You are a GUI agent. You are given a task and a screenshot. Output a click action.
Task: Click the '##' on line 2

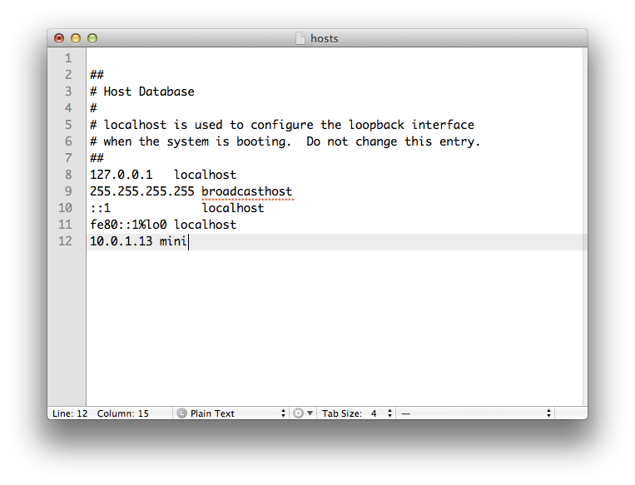coord(97,75)
